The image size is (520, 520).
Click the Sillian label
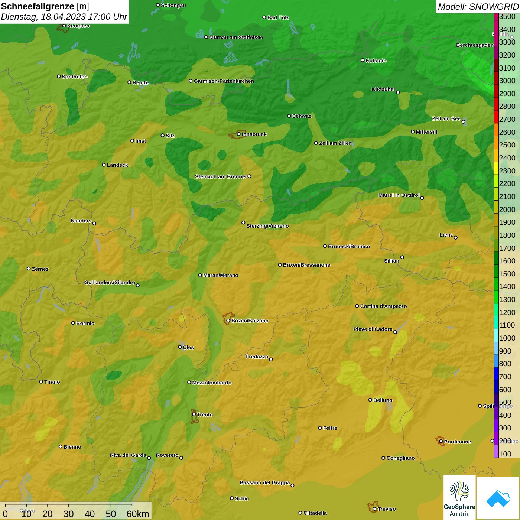coord(391,261)
